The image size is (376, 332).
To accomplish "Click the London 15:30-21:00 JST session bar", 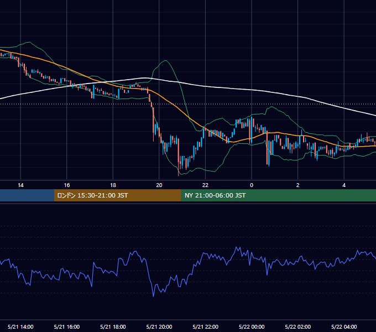I will 117,195.
